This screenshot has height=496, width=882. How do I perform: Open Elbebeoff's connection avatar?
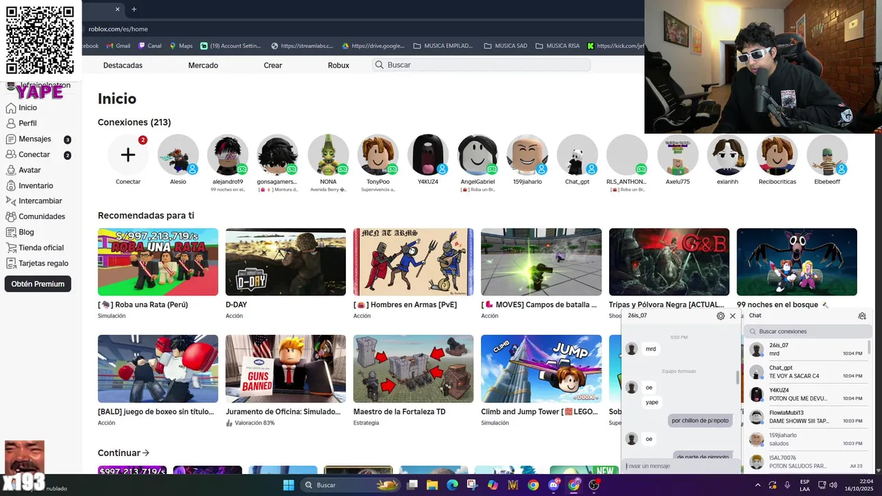tap(827, 155)
